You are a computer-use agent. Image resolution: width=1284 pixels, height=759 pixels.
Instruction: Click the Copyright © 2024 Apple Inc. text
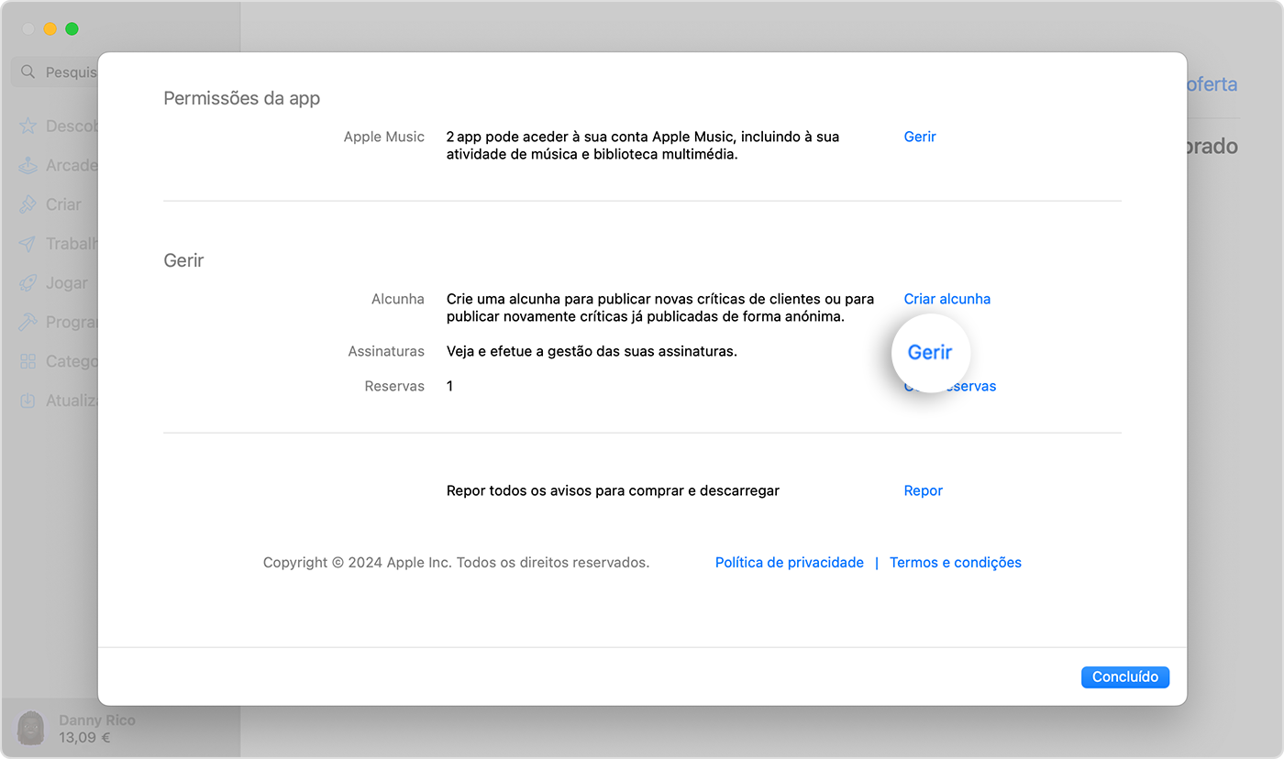[456, 563]
